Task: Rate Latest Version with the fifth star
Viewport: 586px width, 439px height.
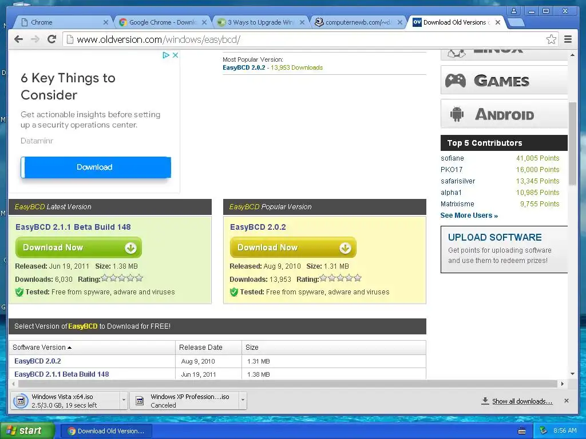Action: pos(139,278)
